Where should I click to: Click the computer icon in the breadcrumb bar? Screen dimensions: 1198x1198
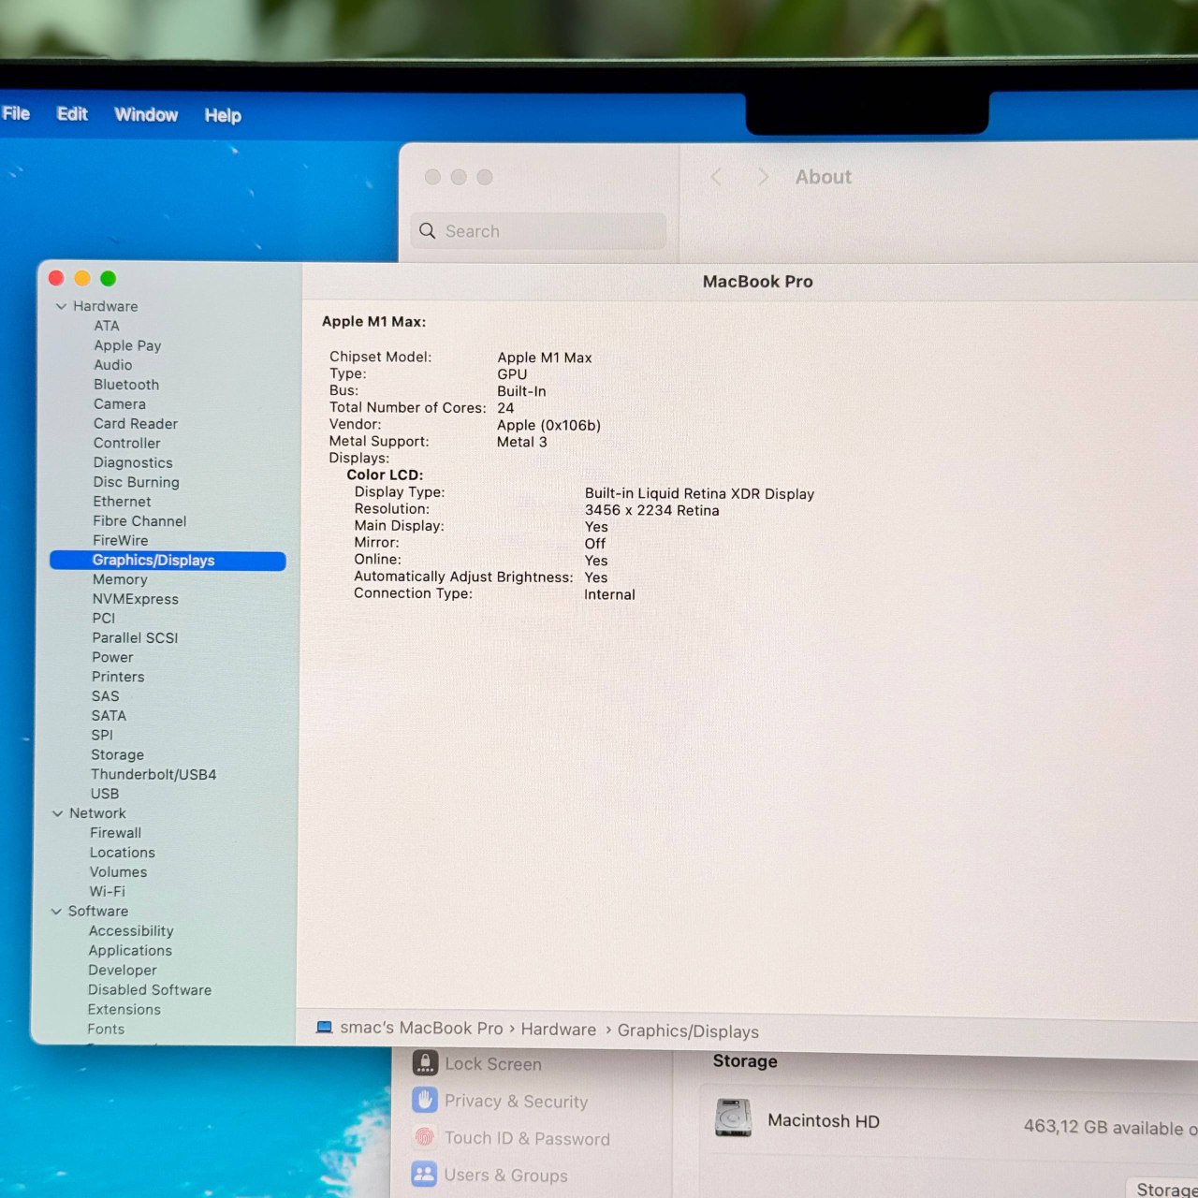(x=325, y=1028)
